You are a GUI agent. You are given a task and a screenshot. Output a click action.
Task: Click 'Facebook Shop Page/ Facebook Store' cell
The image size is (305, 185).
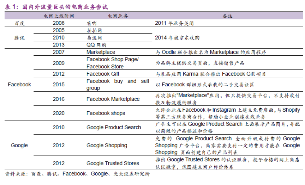pos(112,63)
